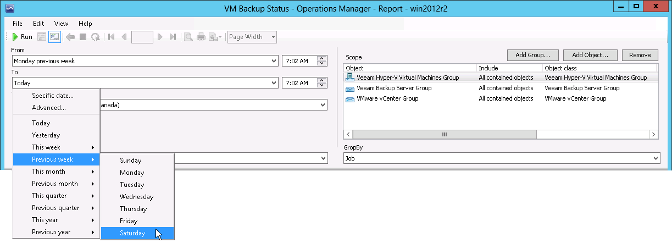The height and width of the screenshot is (243, 672).
Task: Click the Scope list scroll right arrow
Action: (x=653, y=135)
